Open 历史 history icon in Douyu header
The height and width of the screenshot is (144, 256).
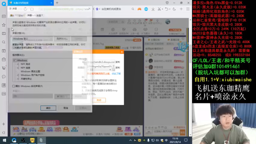pyautogui.click(x=129, y=22)
